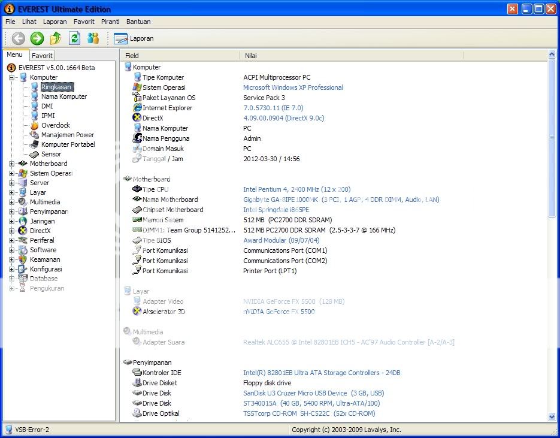Open the Gigabyte GA-8IPE1000MK link
The image size is (560, 438).
(x=341, y=200)
